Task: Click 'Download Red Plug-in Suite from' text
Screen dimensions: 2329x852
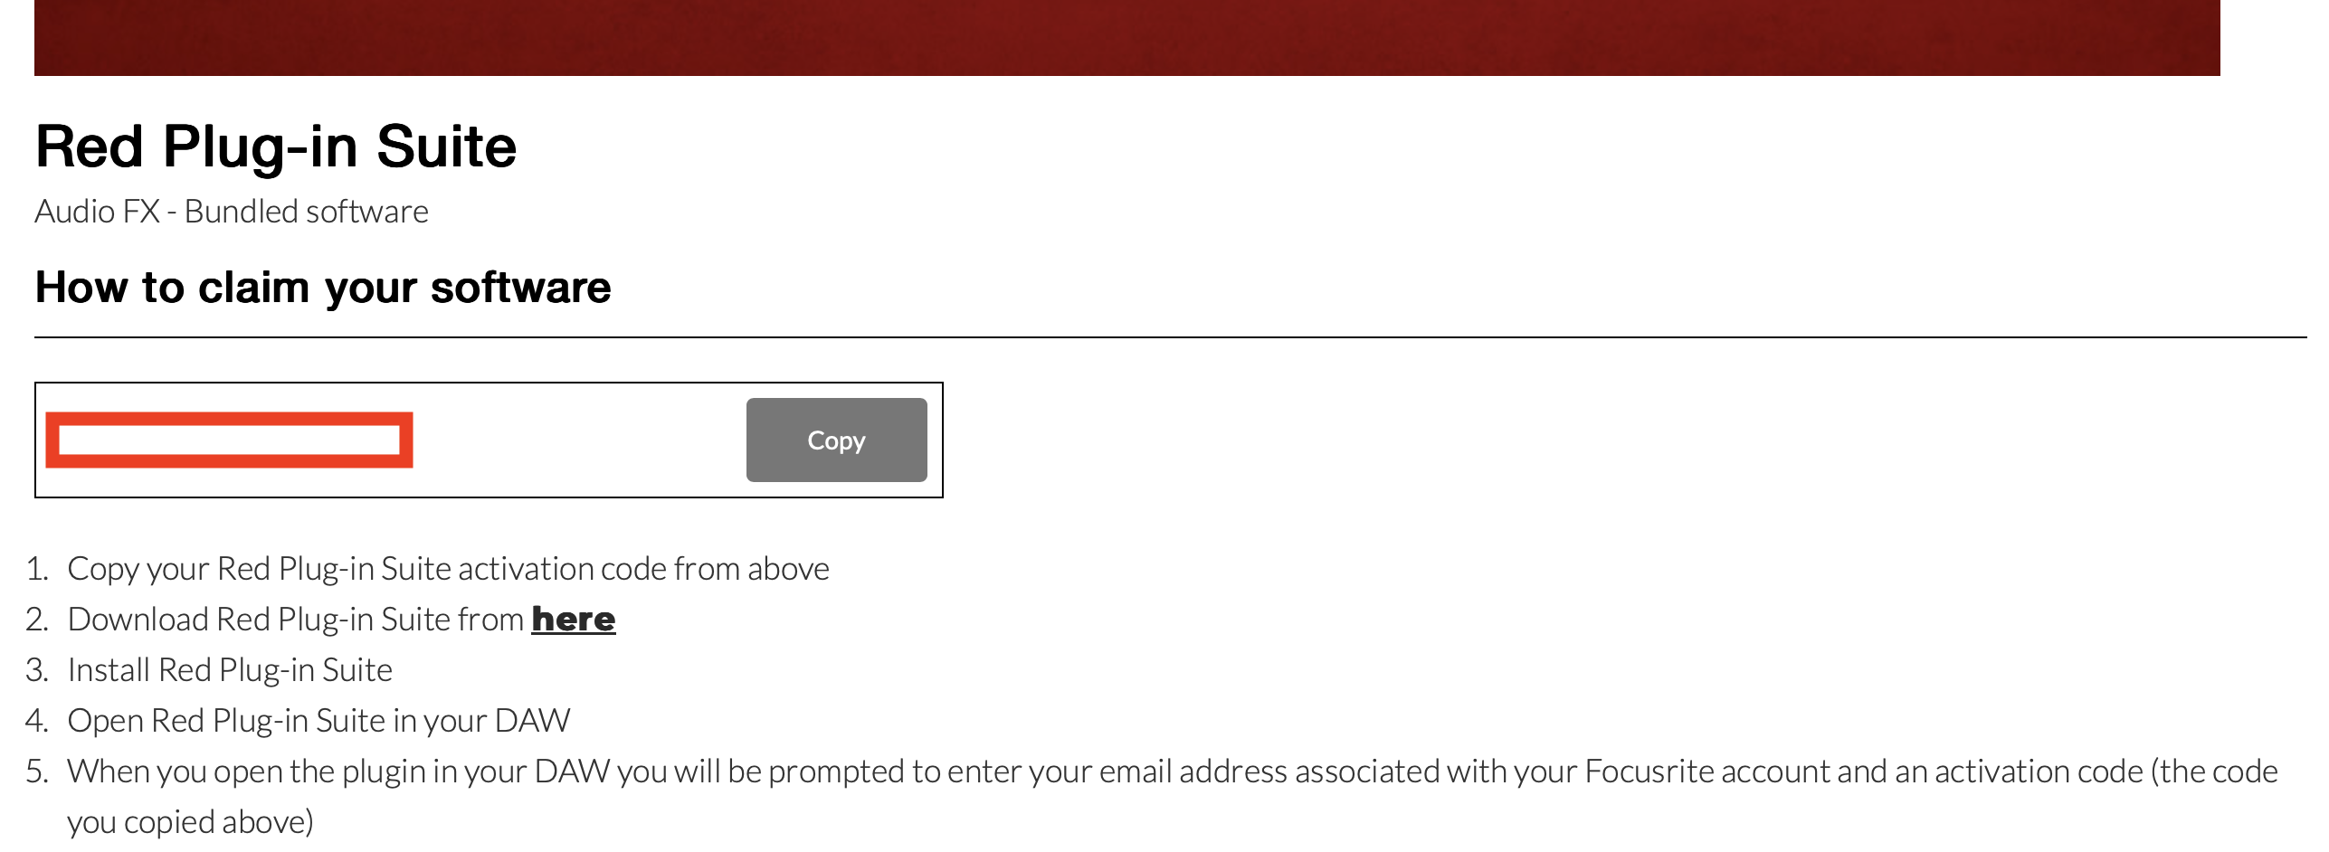Action: click(x=295, y=620)
